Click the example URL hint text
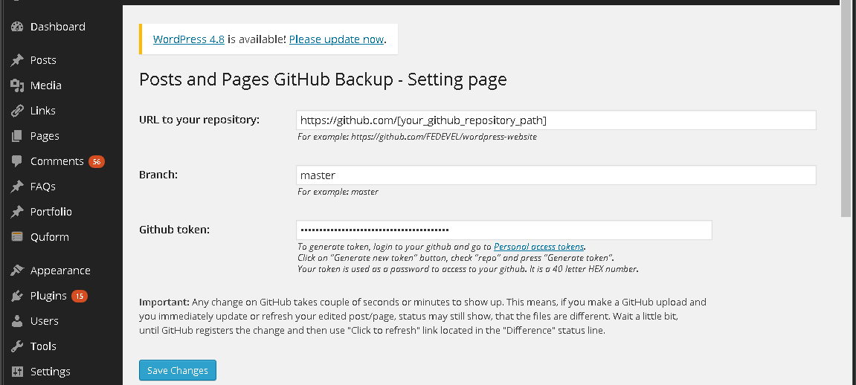 click(x=417, y=136)
